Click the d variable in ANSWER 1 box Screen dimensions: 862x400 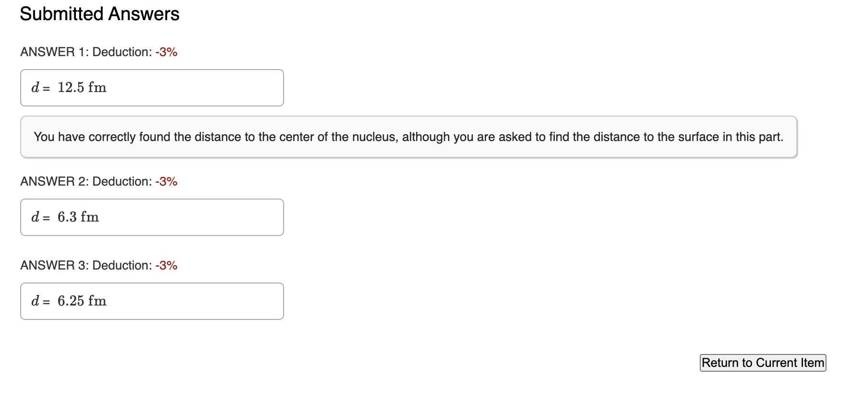pyautogui.click(x=35, y=88)
